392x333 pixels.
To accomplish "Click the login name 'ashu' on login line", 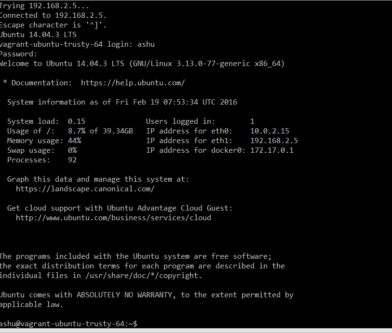I will click(x=146, y=44).
